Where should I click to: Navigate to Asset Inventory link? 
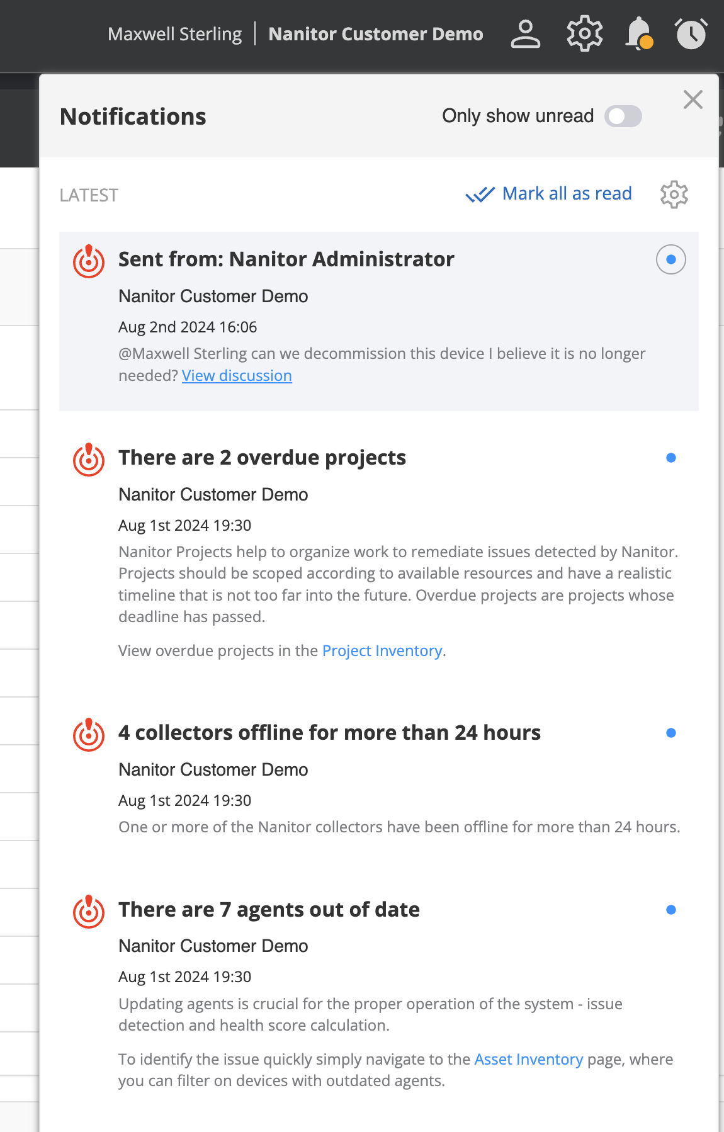coord(528,1060)
